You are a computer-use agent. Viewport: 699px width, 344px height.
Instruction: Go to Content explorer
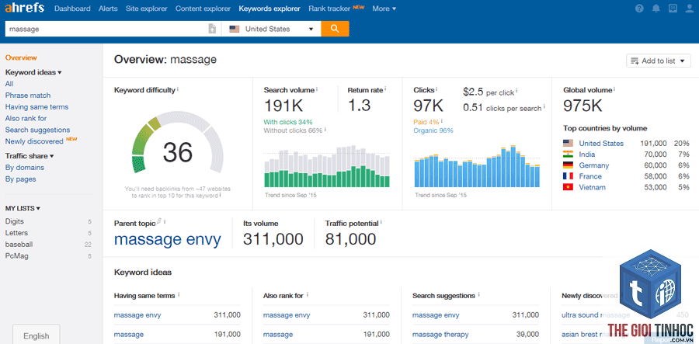[x=203, y=9]
